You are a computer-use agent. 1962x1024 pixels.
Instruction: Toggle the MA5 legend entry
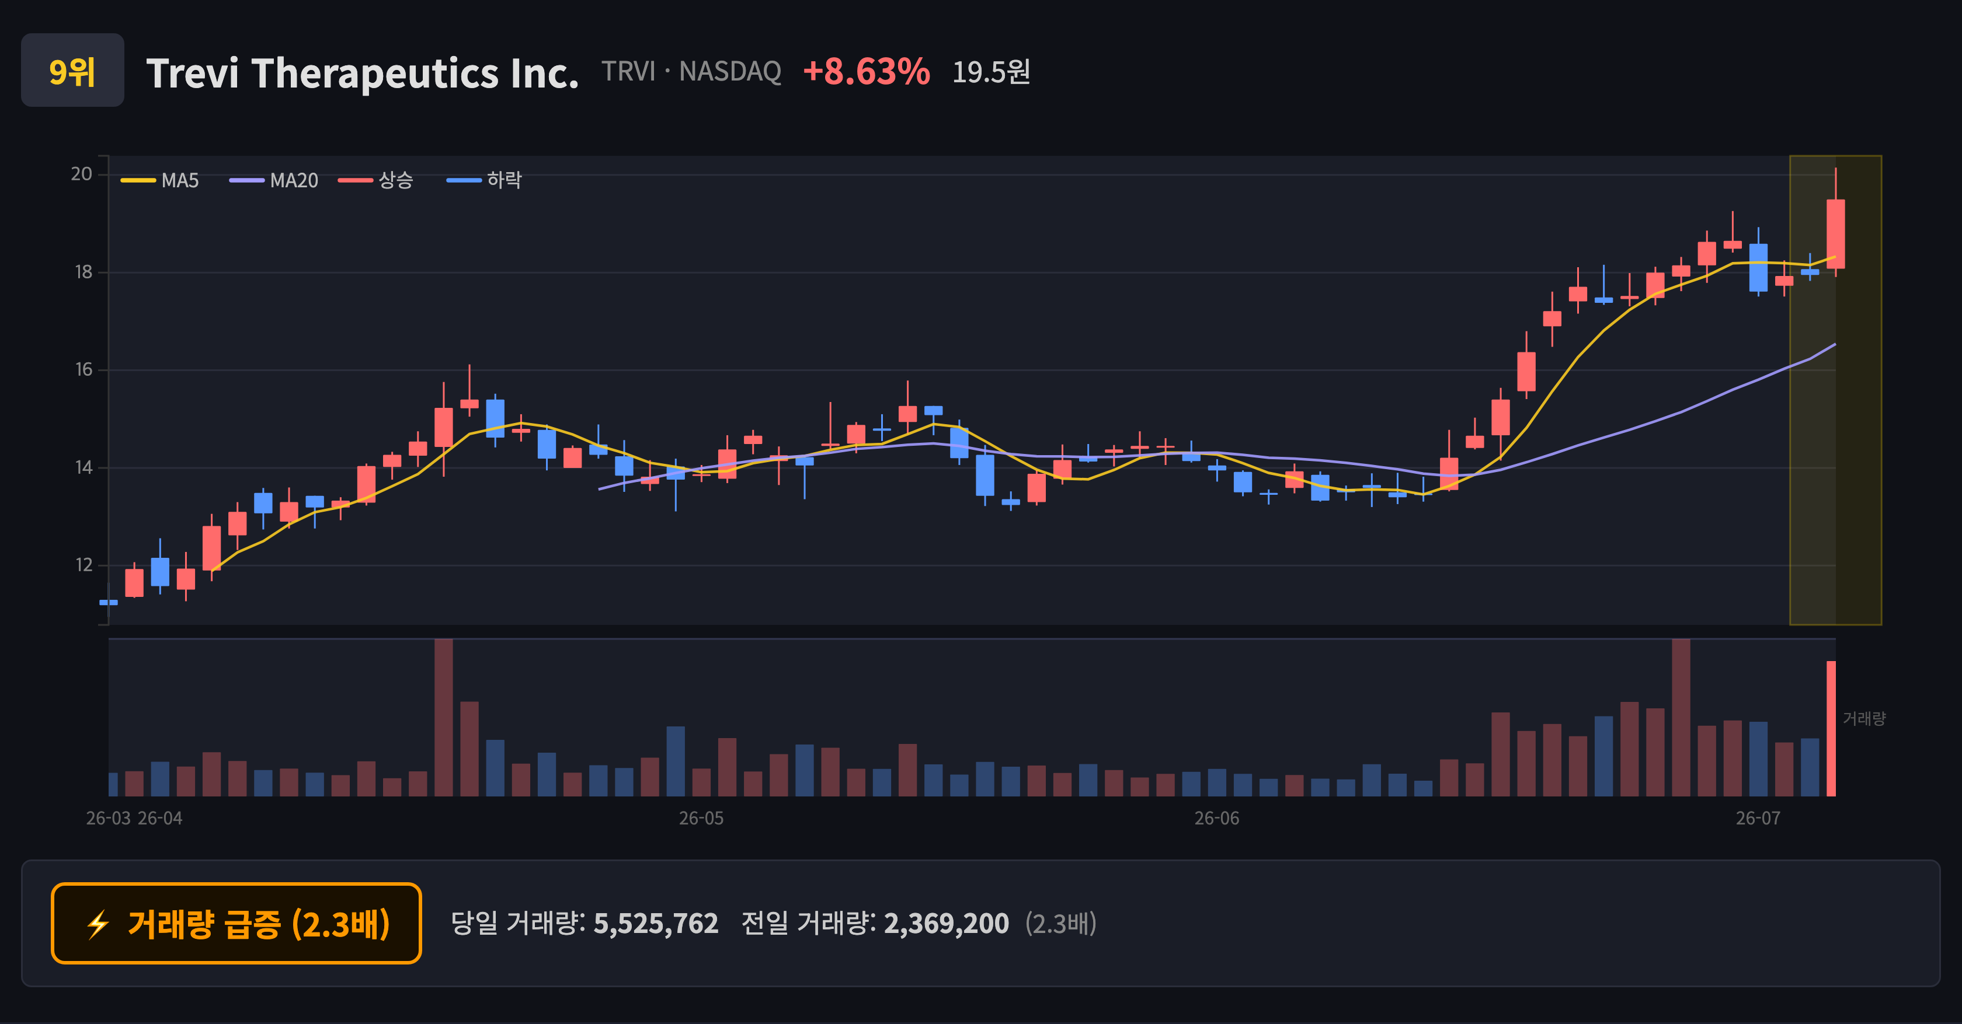pyautogui.click(x=160, y=180)
